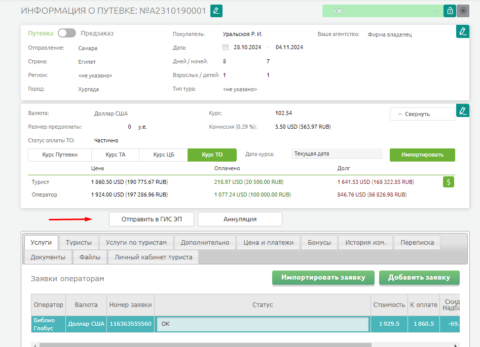Click the scrollbar right arrow under table
This screenshot has height=347, width=480.
456,345
